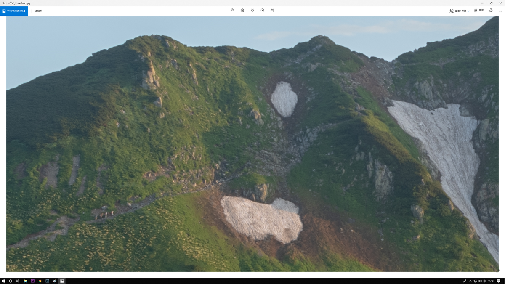Switch to Chrome on taskbar

pyautogui.click(x=40, y=281)
